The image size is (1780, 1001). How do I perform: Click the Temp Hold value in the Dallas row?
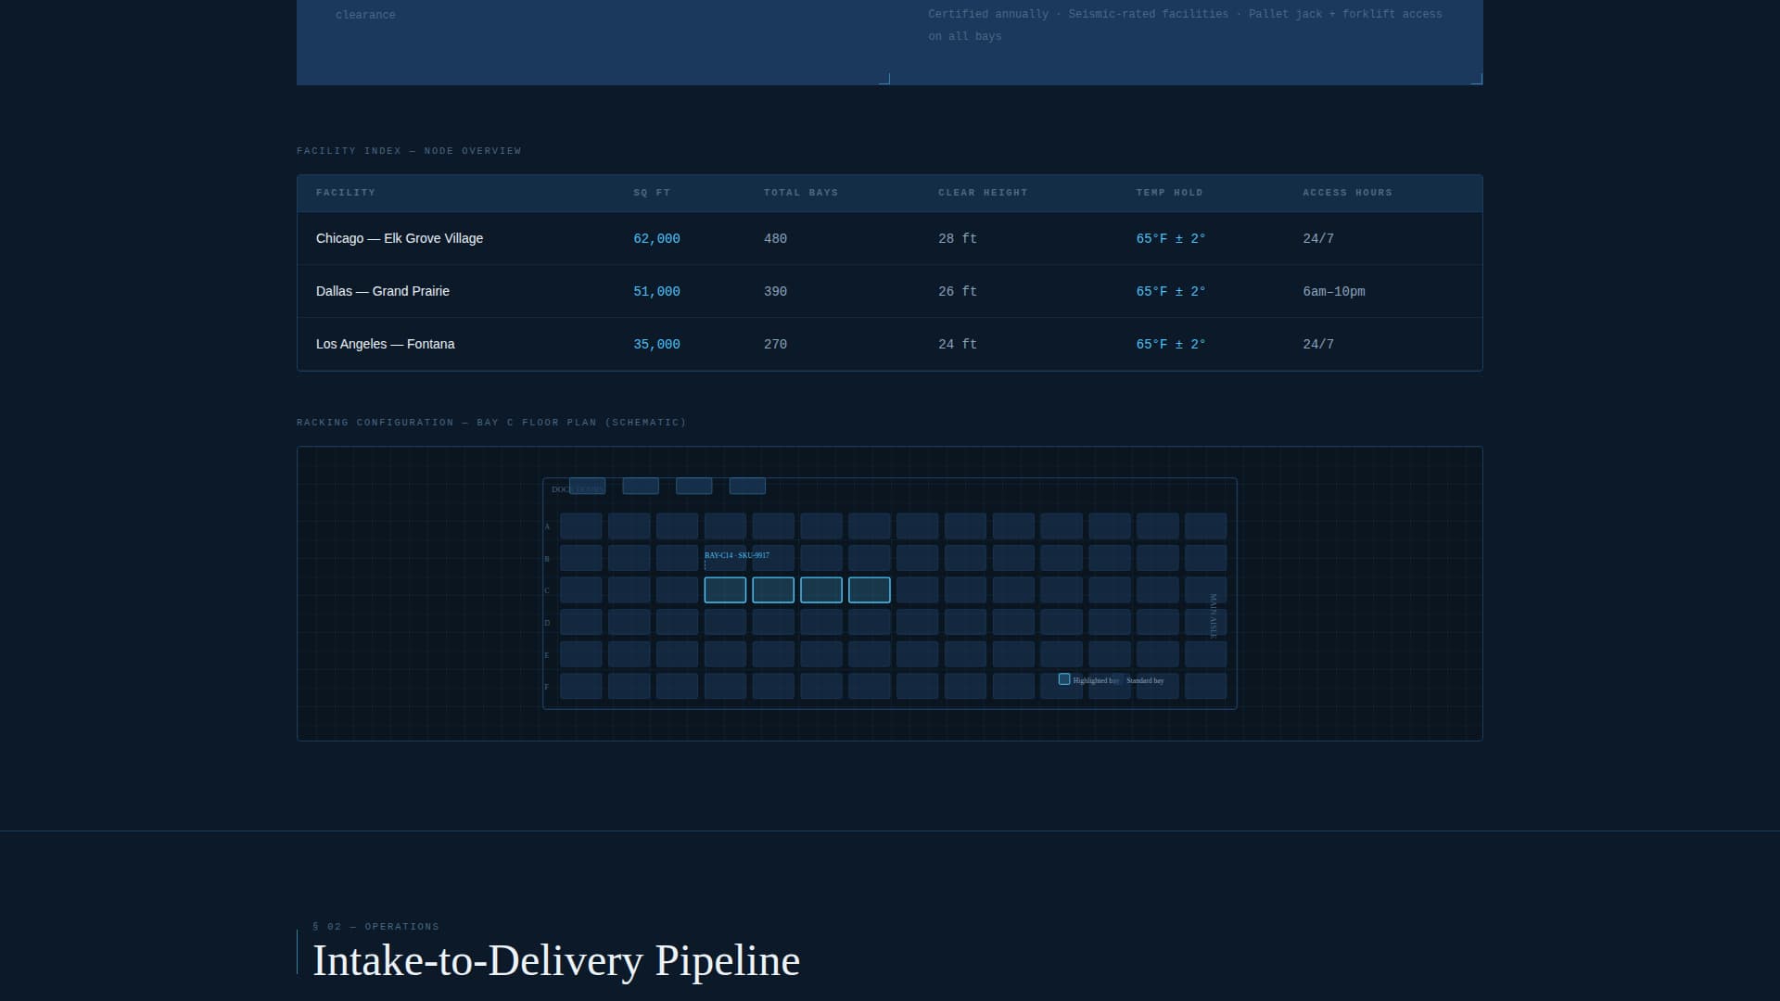pos(1171,292)
